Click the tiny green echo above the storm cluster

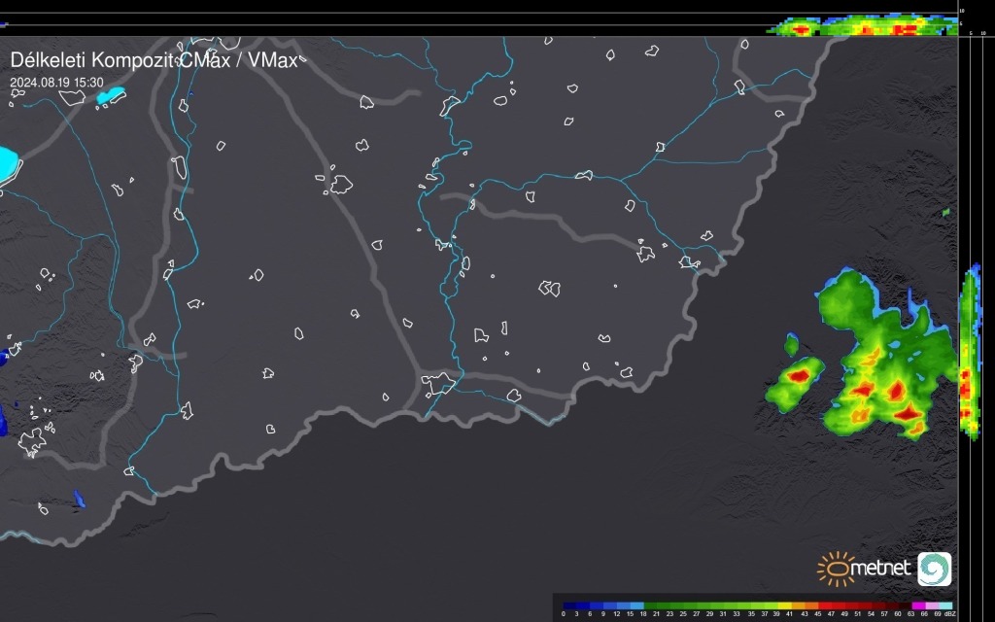click(x=946, y=211)
